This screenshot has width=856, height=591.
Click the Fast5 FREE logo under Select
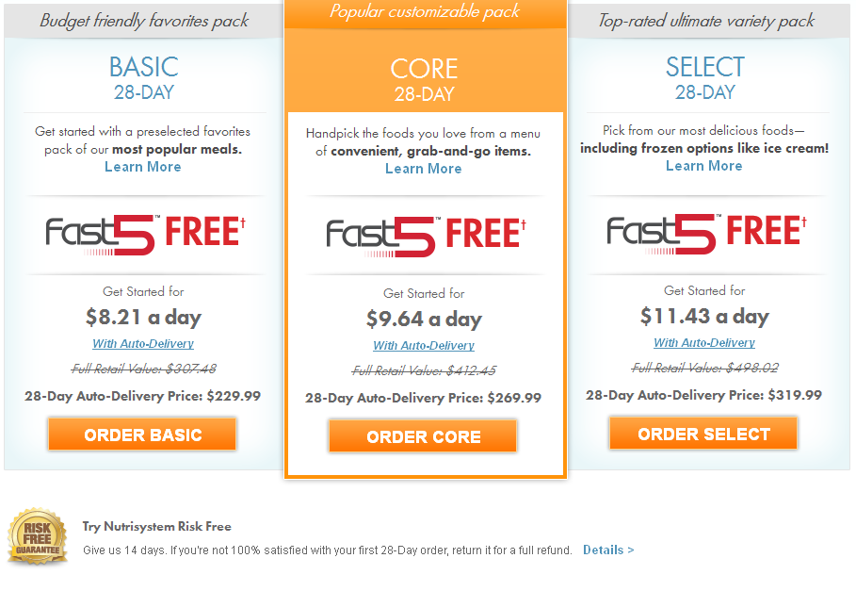tap(706, 234)
